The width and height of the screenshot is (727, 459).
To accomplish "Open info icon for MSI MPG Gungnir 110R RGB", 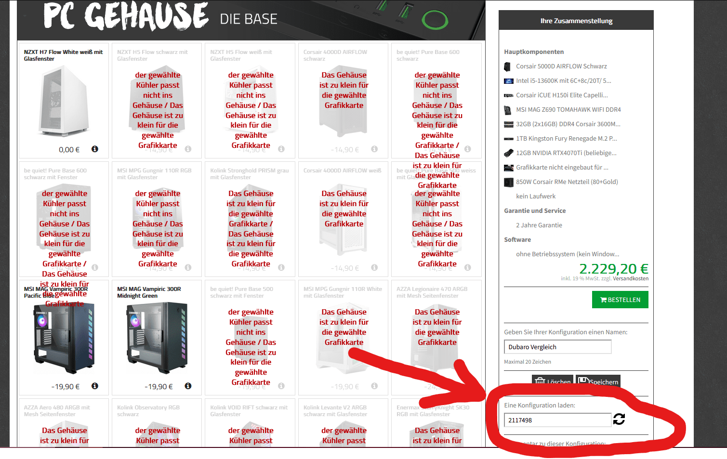I will [188, 267].
